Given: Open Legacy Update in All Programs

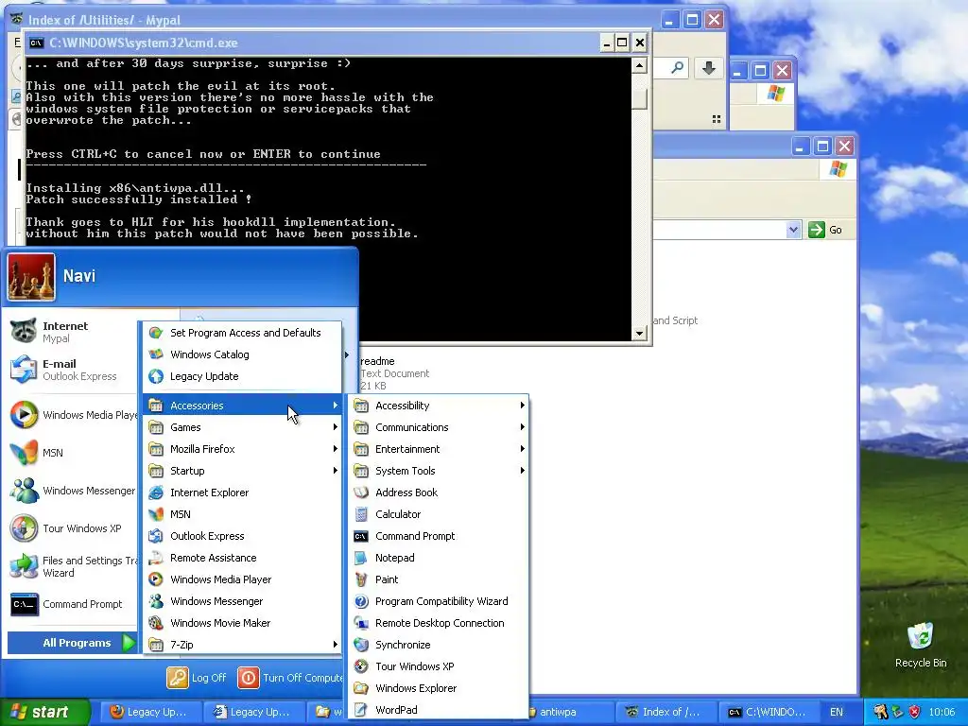Looking at the screenshot, I should [x=242, y=376].
